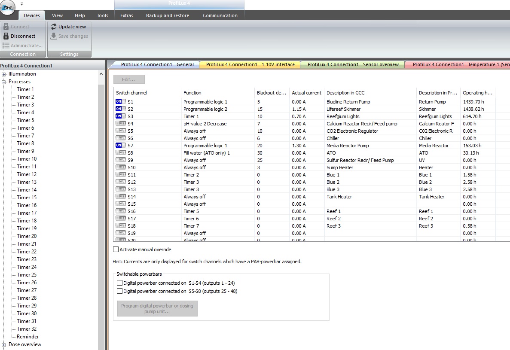Toggle the S7 ON switch

click(x=121, y=145)
